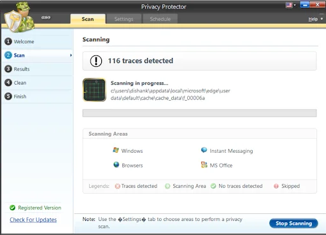Go to the Welcome step
Screen dimensions: 326x235
click(x=37, y=41)
